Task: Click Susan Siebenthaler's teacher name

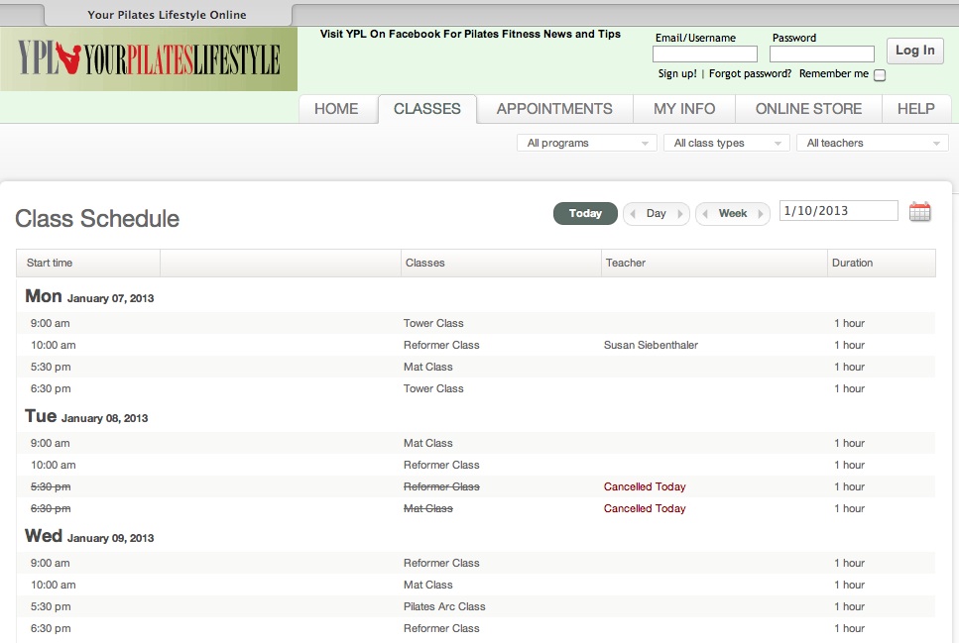Action: 651,344
